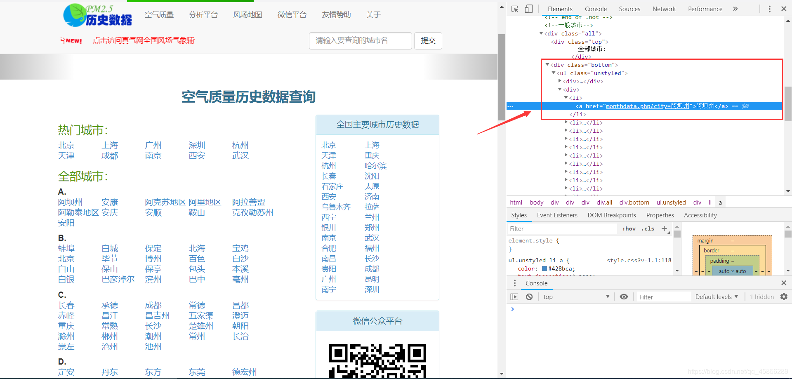
Task: Show more DevTools tabs chevron
Action: click(735, 9)
